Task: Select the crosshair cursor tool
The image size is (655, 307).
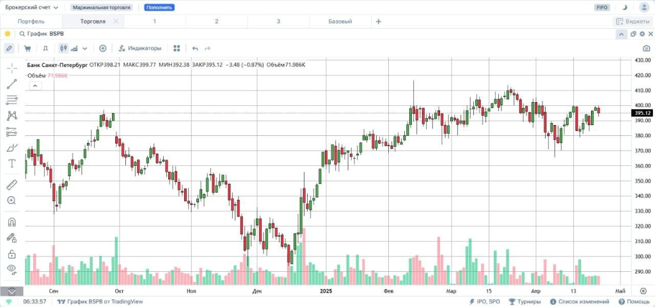Action: coord(12,67)
